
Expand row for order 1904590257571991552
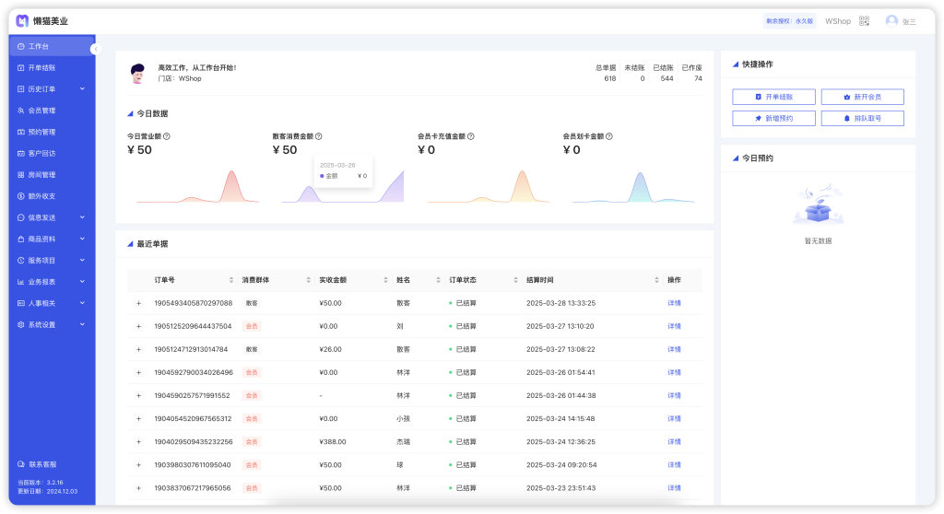point(138,396)
